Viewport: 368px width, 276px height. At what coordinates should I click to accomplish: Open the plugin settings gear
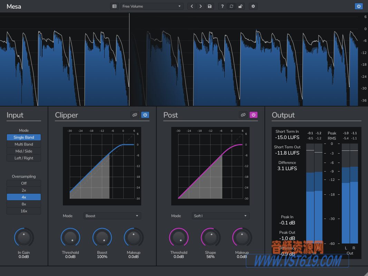point(253,6)
